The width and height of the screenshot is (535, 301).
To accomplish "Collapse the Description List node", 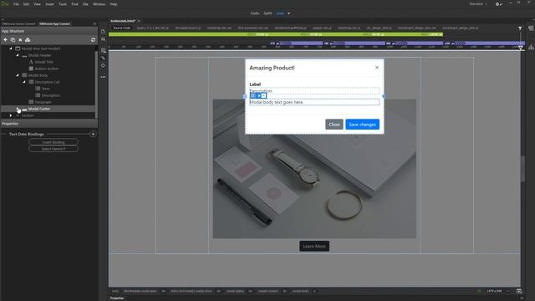I will point(24,82).
